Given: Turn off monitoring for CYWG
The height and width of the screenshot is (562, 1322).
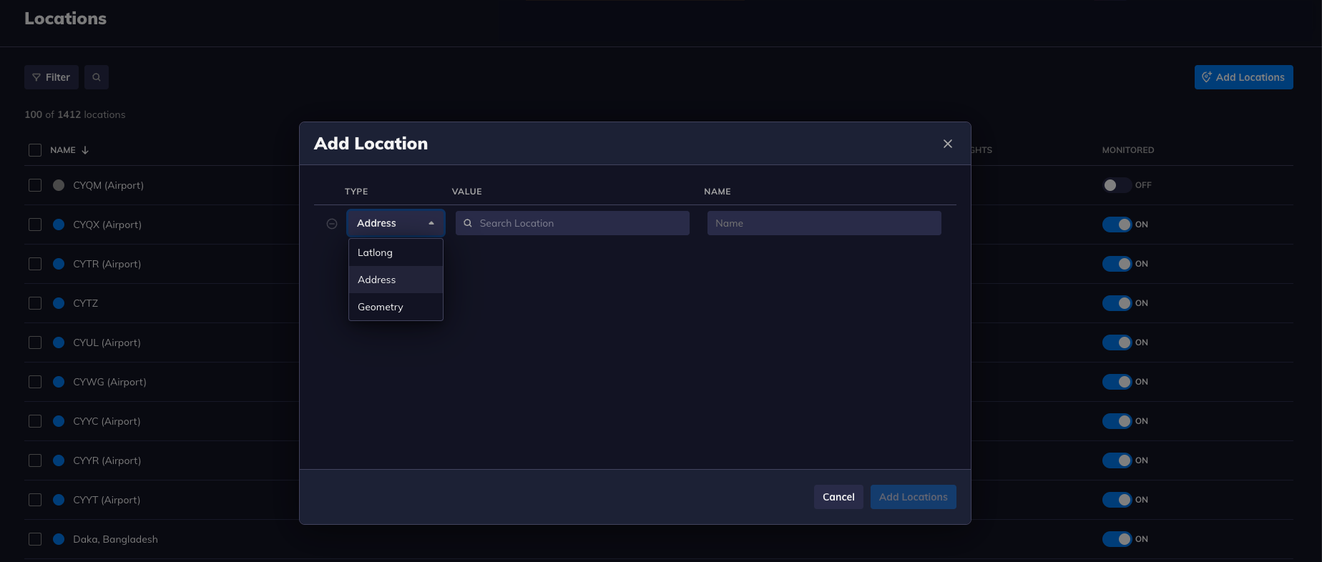Looking at the screenshot, I should coord(1117,382).
